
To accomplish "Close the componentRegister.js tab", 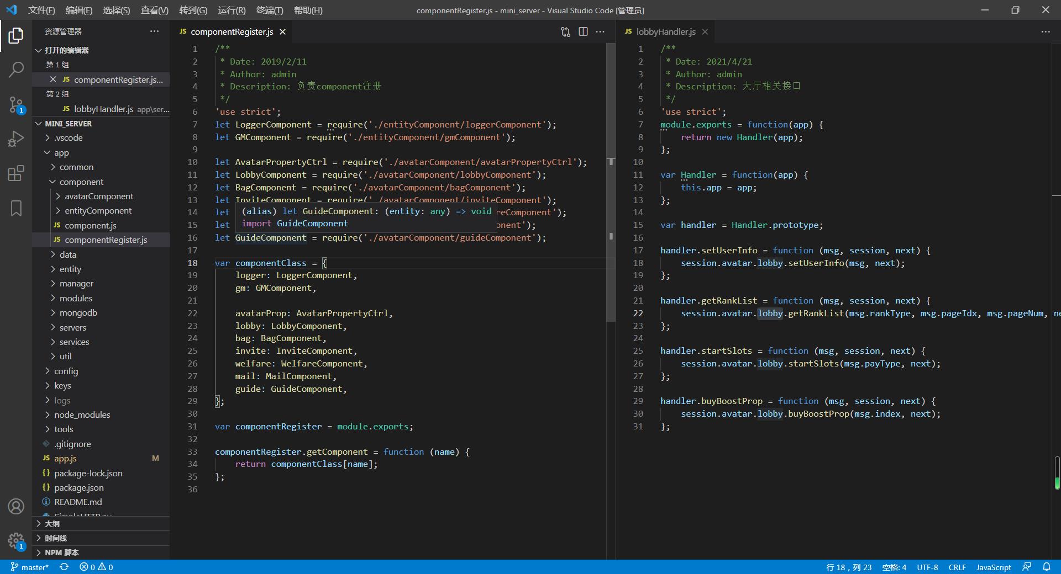I will pos(282,32).
